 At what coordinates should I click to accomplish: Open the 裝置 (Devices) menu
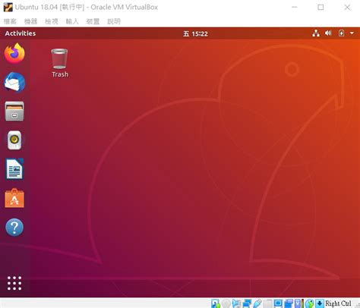93,21
